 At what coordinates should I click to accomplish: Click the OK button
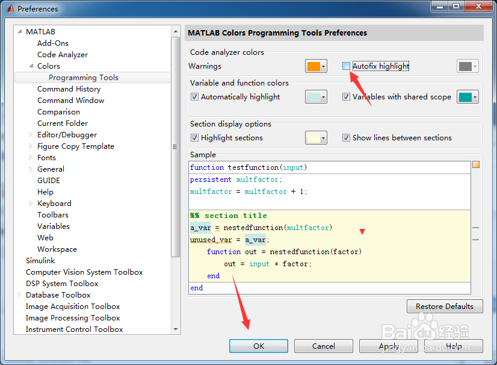point(259,346)
